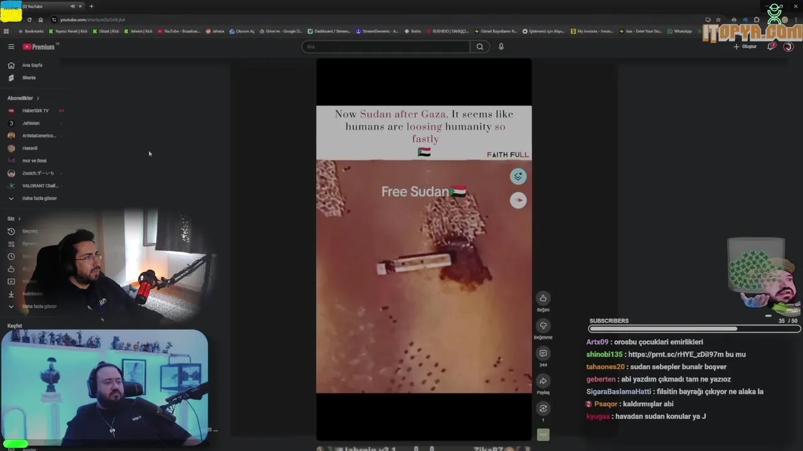Viewport: 803px width, 451px height.
Task: Click the remix icon under Paylaş
Action: (543, 408)
